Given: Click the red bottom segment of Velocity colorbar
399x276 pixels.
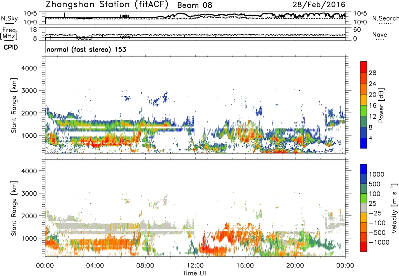Looking at the screenshot, I should [364, 247].
